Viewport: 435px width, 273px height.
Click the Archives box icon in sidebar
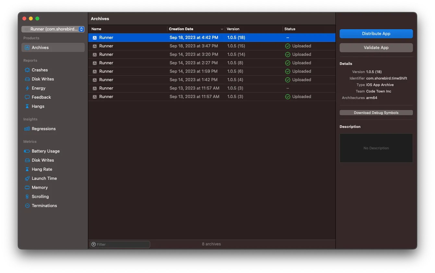pyautogui.click(x=27, y=47)
